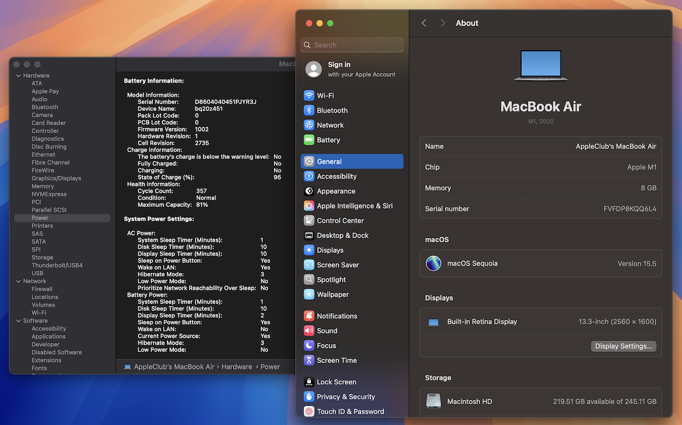The image size is (682, 425).
Task: Click battery serial D8604040451PJYR3J
Action: 225,102
